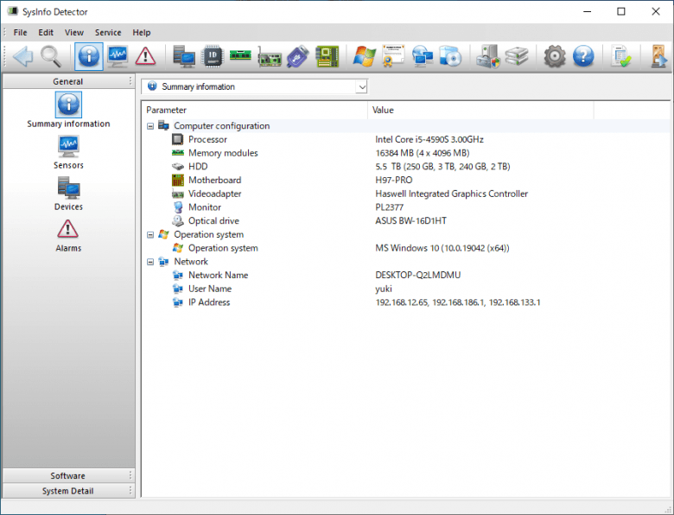Click the MS Windows 10 value
Image resolution: width=674 pixels, height=515 pixels.
tap(442, 248)
